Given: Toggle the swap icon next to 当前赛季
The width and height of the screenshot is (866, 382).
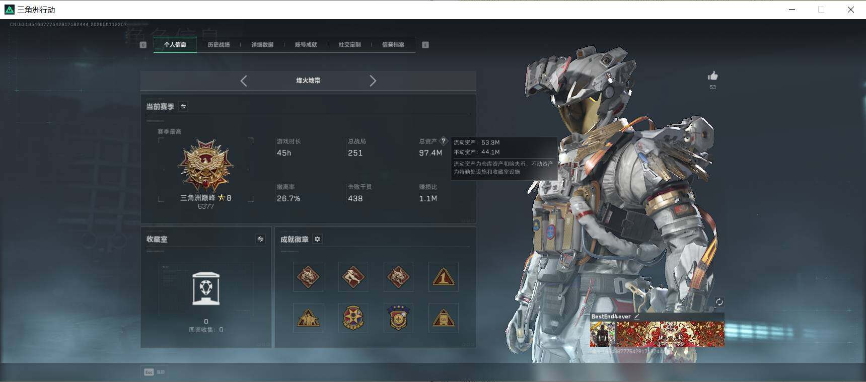Looking at the screenshot, I should point(183,106).
